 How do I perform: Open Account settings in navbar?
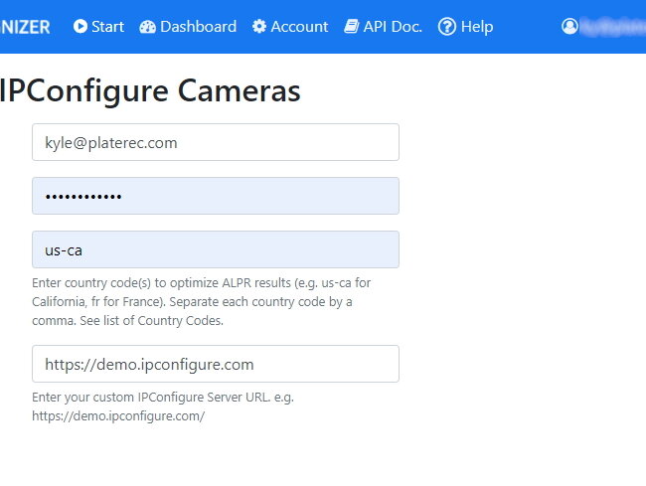(x=290, y=27)
